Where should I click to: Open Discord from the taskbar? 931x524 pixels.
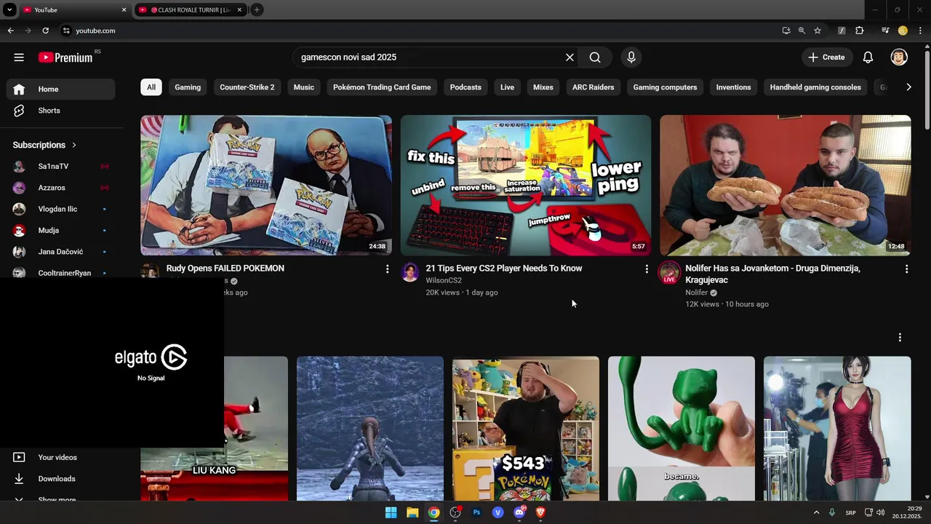pos(519,512)
